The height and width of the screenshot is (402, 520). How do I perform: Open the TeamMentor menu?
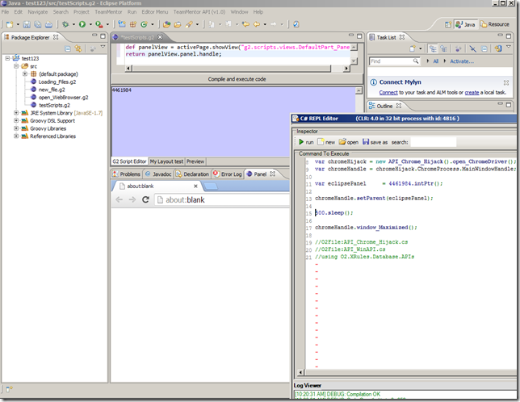pyautogui.click(x=108, y=12)
